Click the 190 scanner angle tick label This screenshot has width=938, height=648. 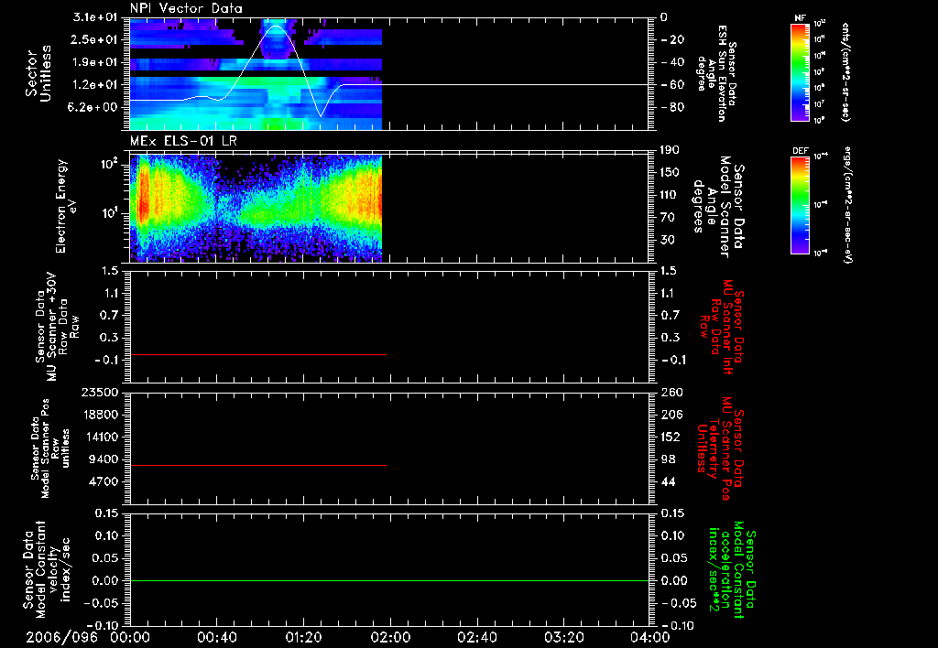[x=670, y=150]
